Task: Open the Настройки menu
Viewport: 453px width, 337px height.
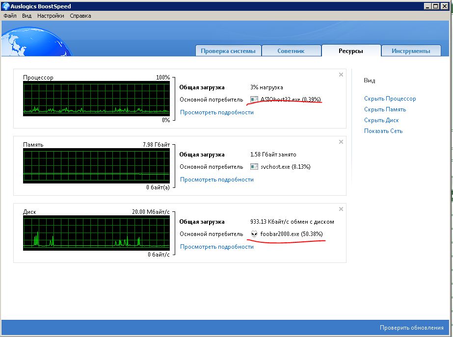Action: click(x=51, y=16)
